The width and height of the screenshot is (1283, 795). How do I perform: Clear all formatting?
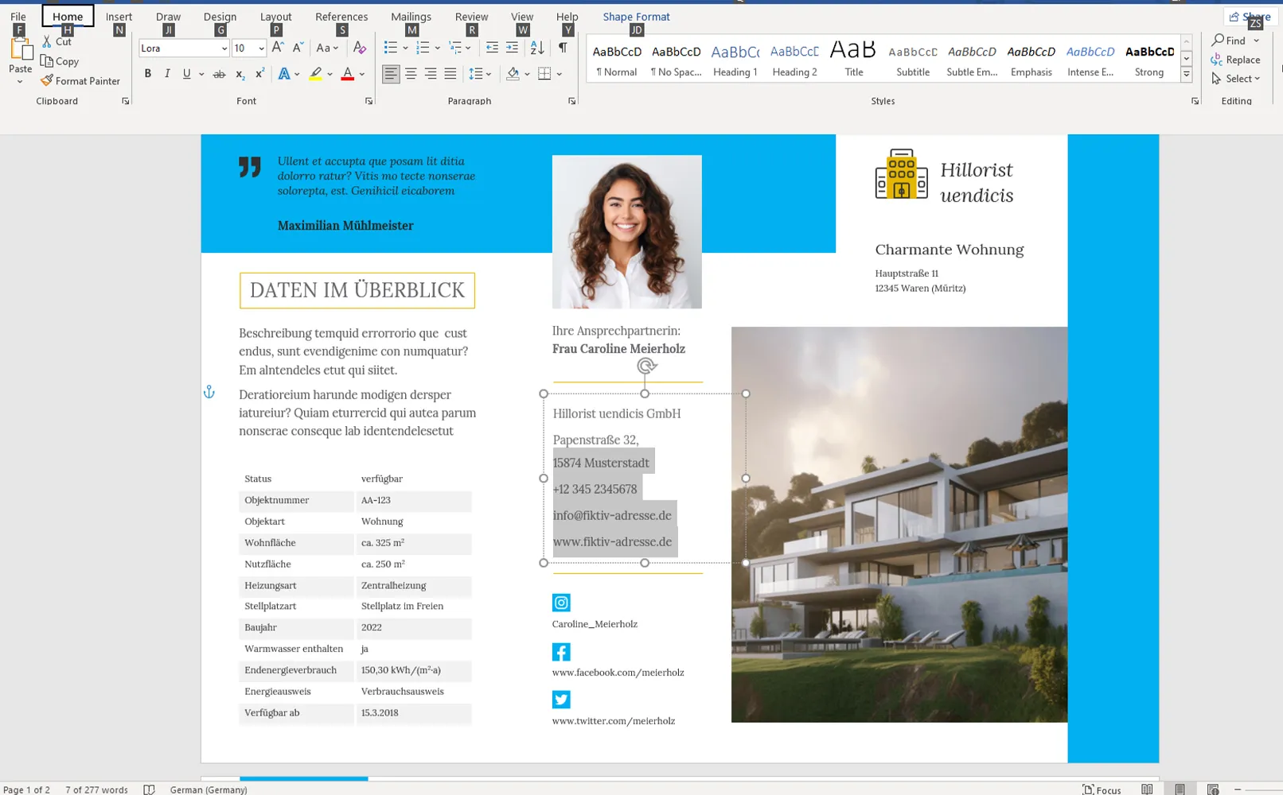360,48
